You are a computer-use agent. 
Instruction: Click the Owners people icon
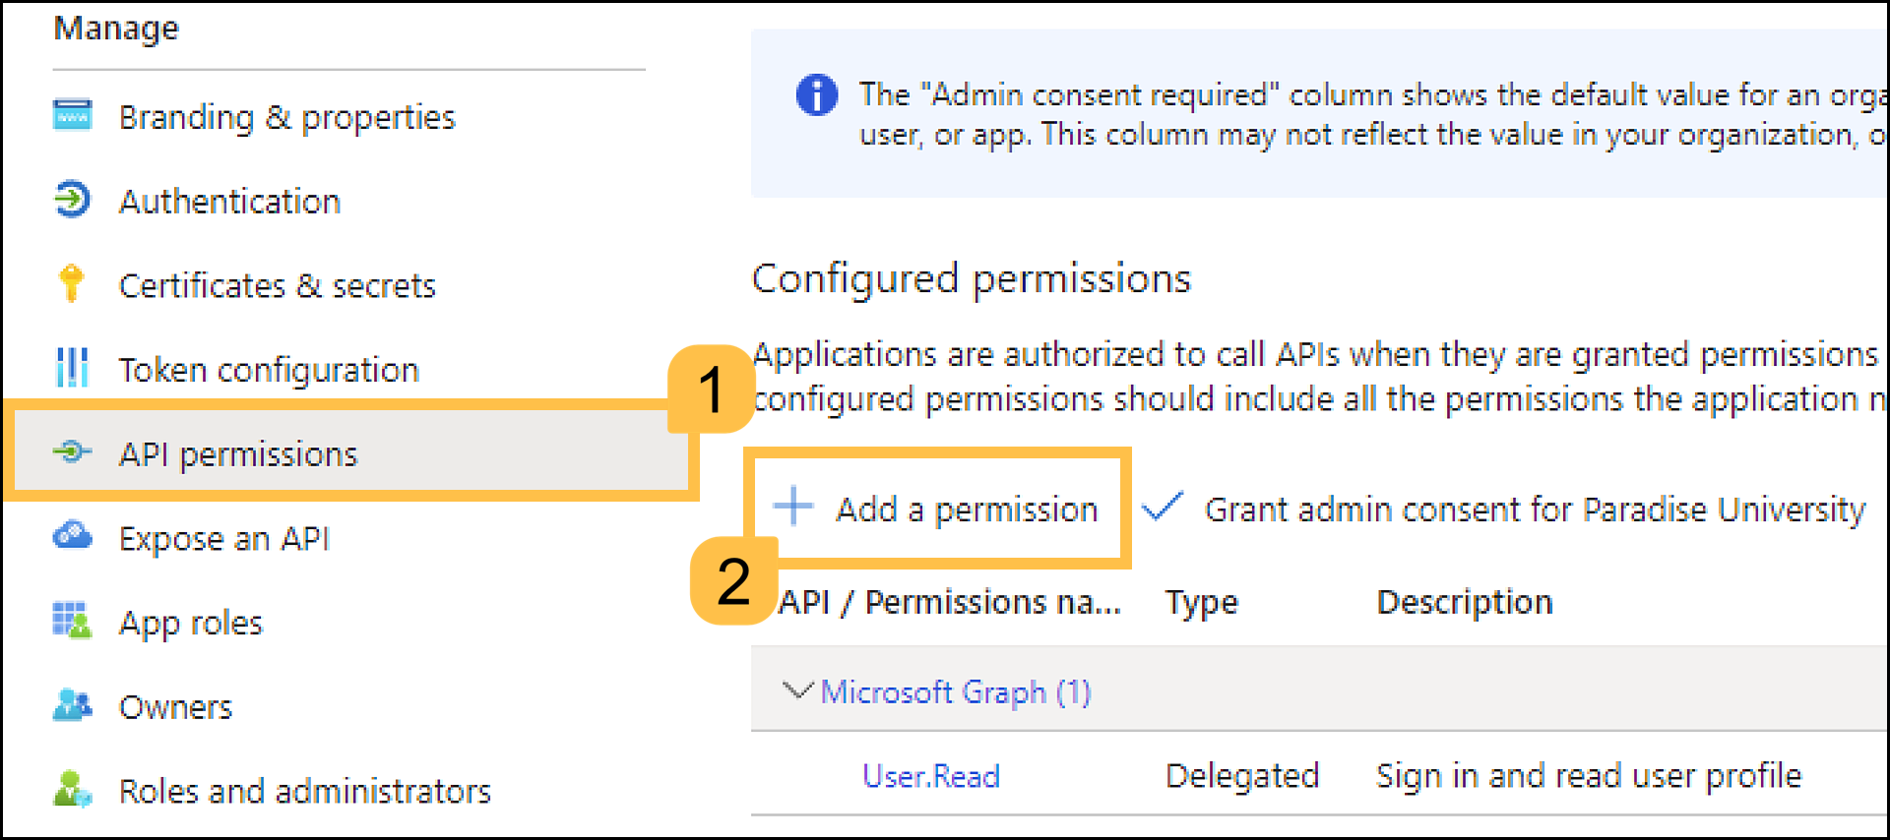[72, 706]
